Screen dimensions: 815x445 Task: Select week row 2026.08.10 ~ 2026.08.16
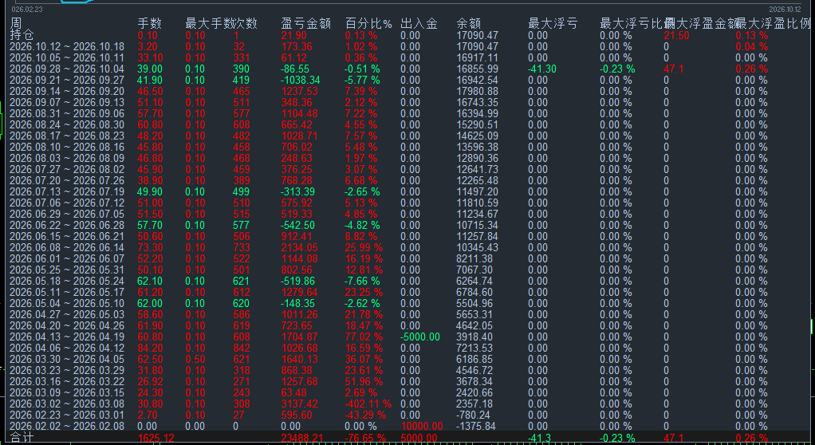67,147
